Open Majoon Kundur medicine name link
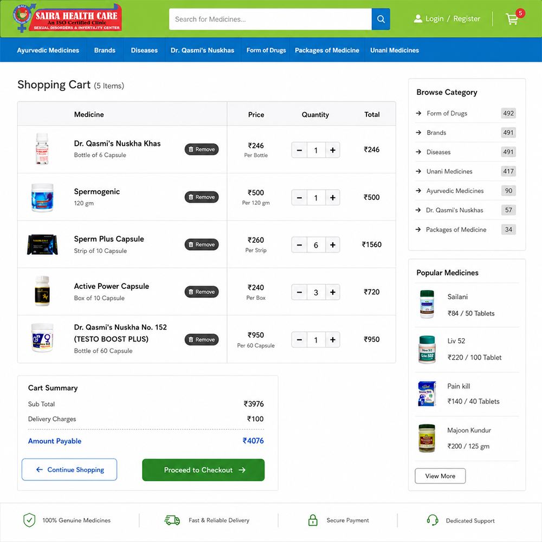Image resolution: width=542 pixels, height=542 pixels. click(x=469, y=430)
